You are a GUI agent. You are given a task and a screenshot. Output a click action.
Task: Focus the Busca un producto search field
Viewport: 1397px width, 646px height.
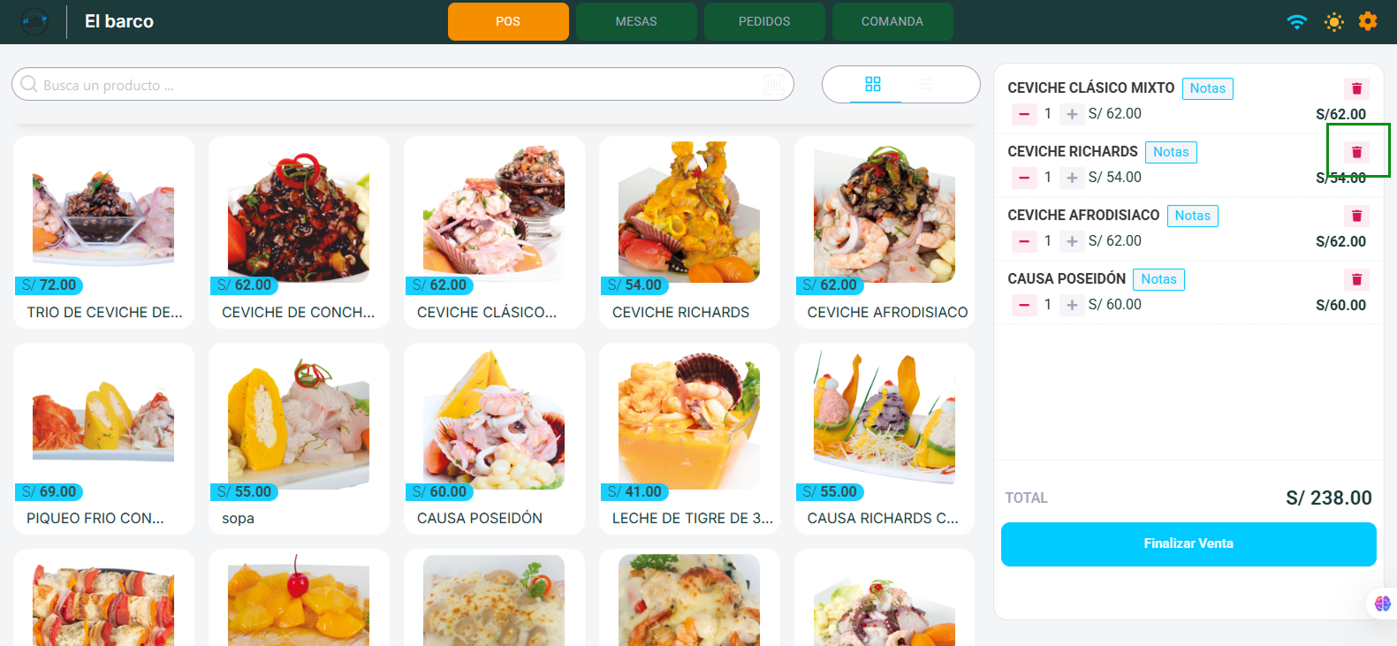[403, 85]
